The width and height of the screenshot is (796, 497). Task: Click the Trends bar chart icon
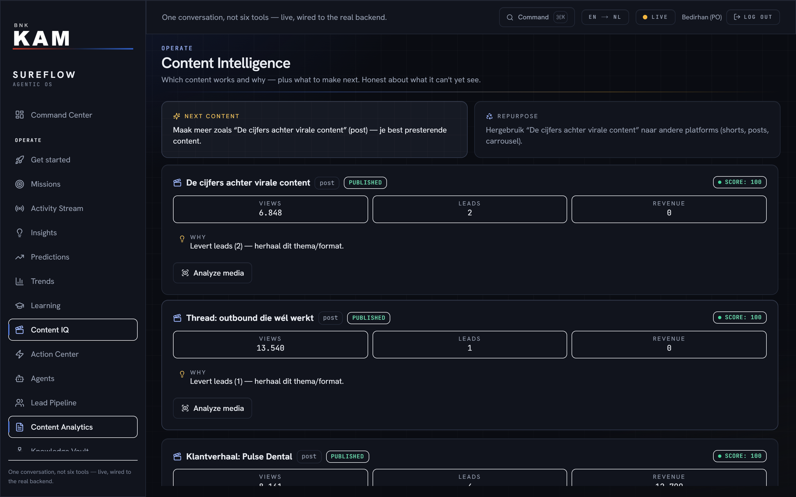[19, 281]
